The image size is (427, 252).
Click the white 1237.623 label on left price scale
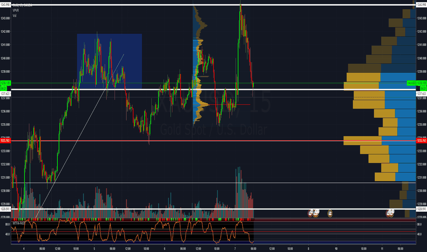5,94
